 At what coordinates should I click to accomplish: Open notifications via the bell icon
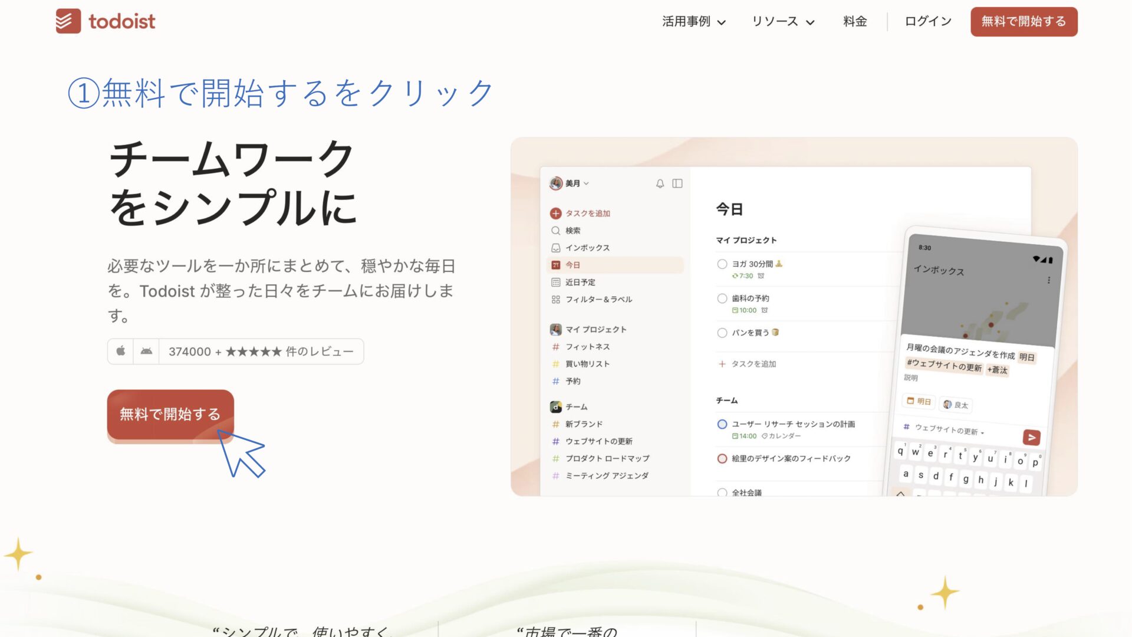tap(660, 183)
